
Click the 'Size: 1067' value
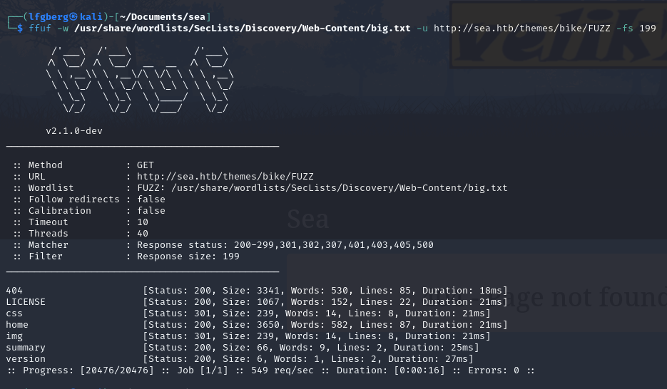(x=251, y=302)
